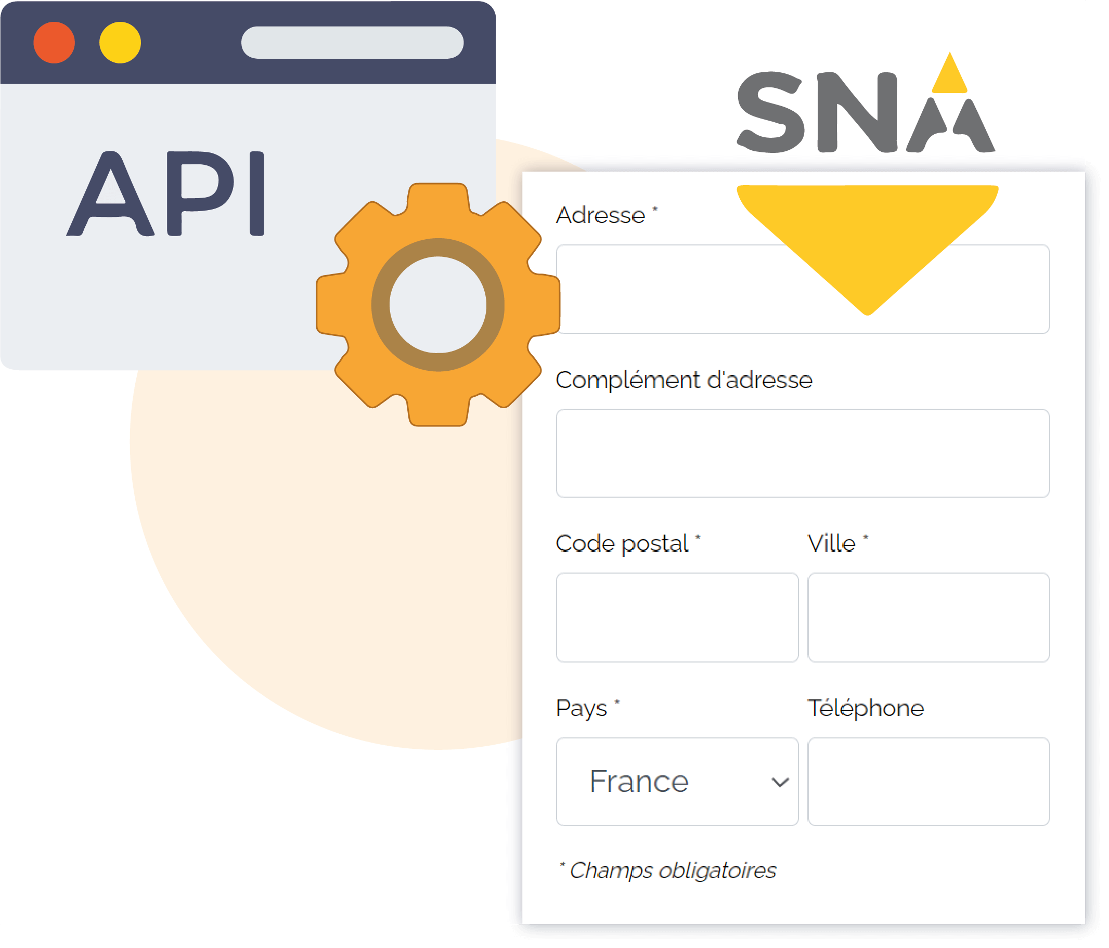Open the Pays dropdown showing France
The width and height of the screenshot is (1109, 948).
[x=677, y=781]
